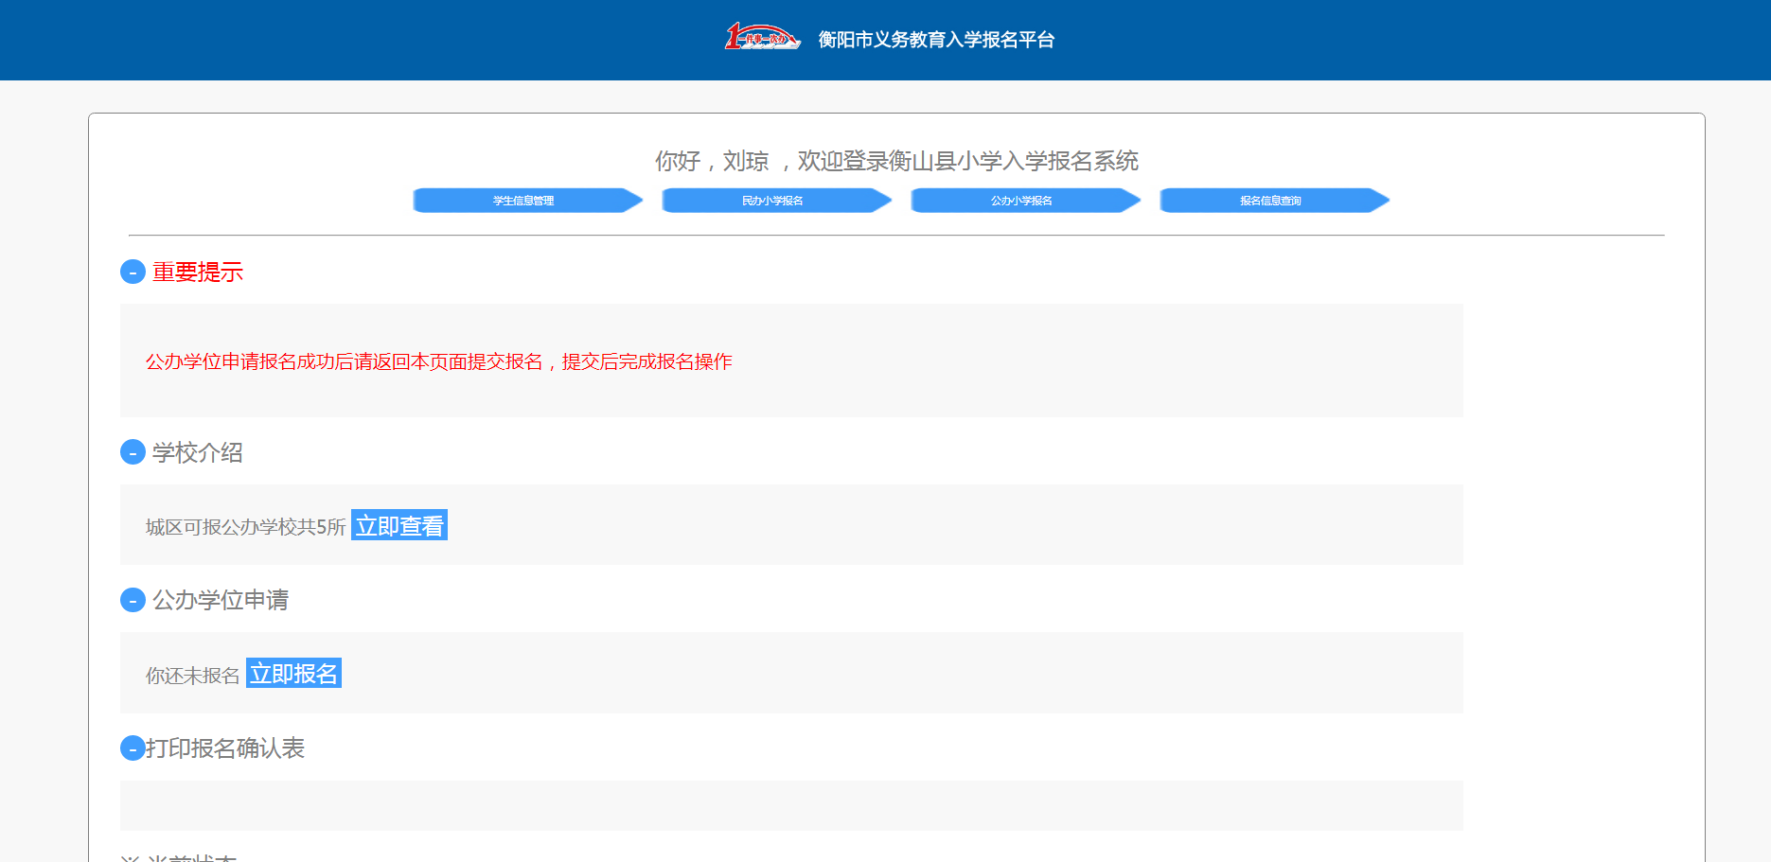Collapse the 打印报名确认表 section with minus icon
The width and height of the screenshot is (1771, 862).
click(133, 749)
